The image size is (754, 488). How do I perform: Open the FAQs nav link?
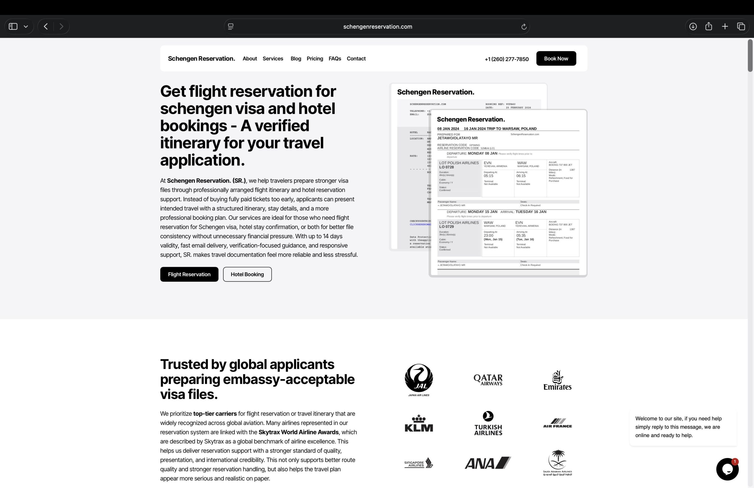coord(335,59)
